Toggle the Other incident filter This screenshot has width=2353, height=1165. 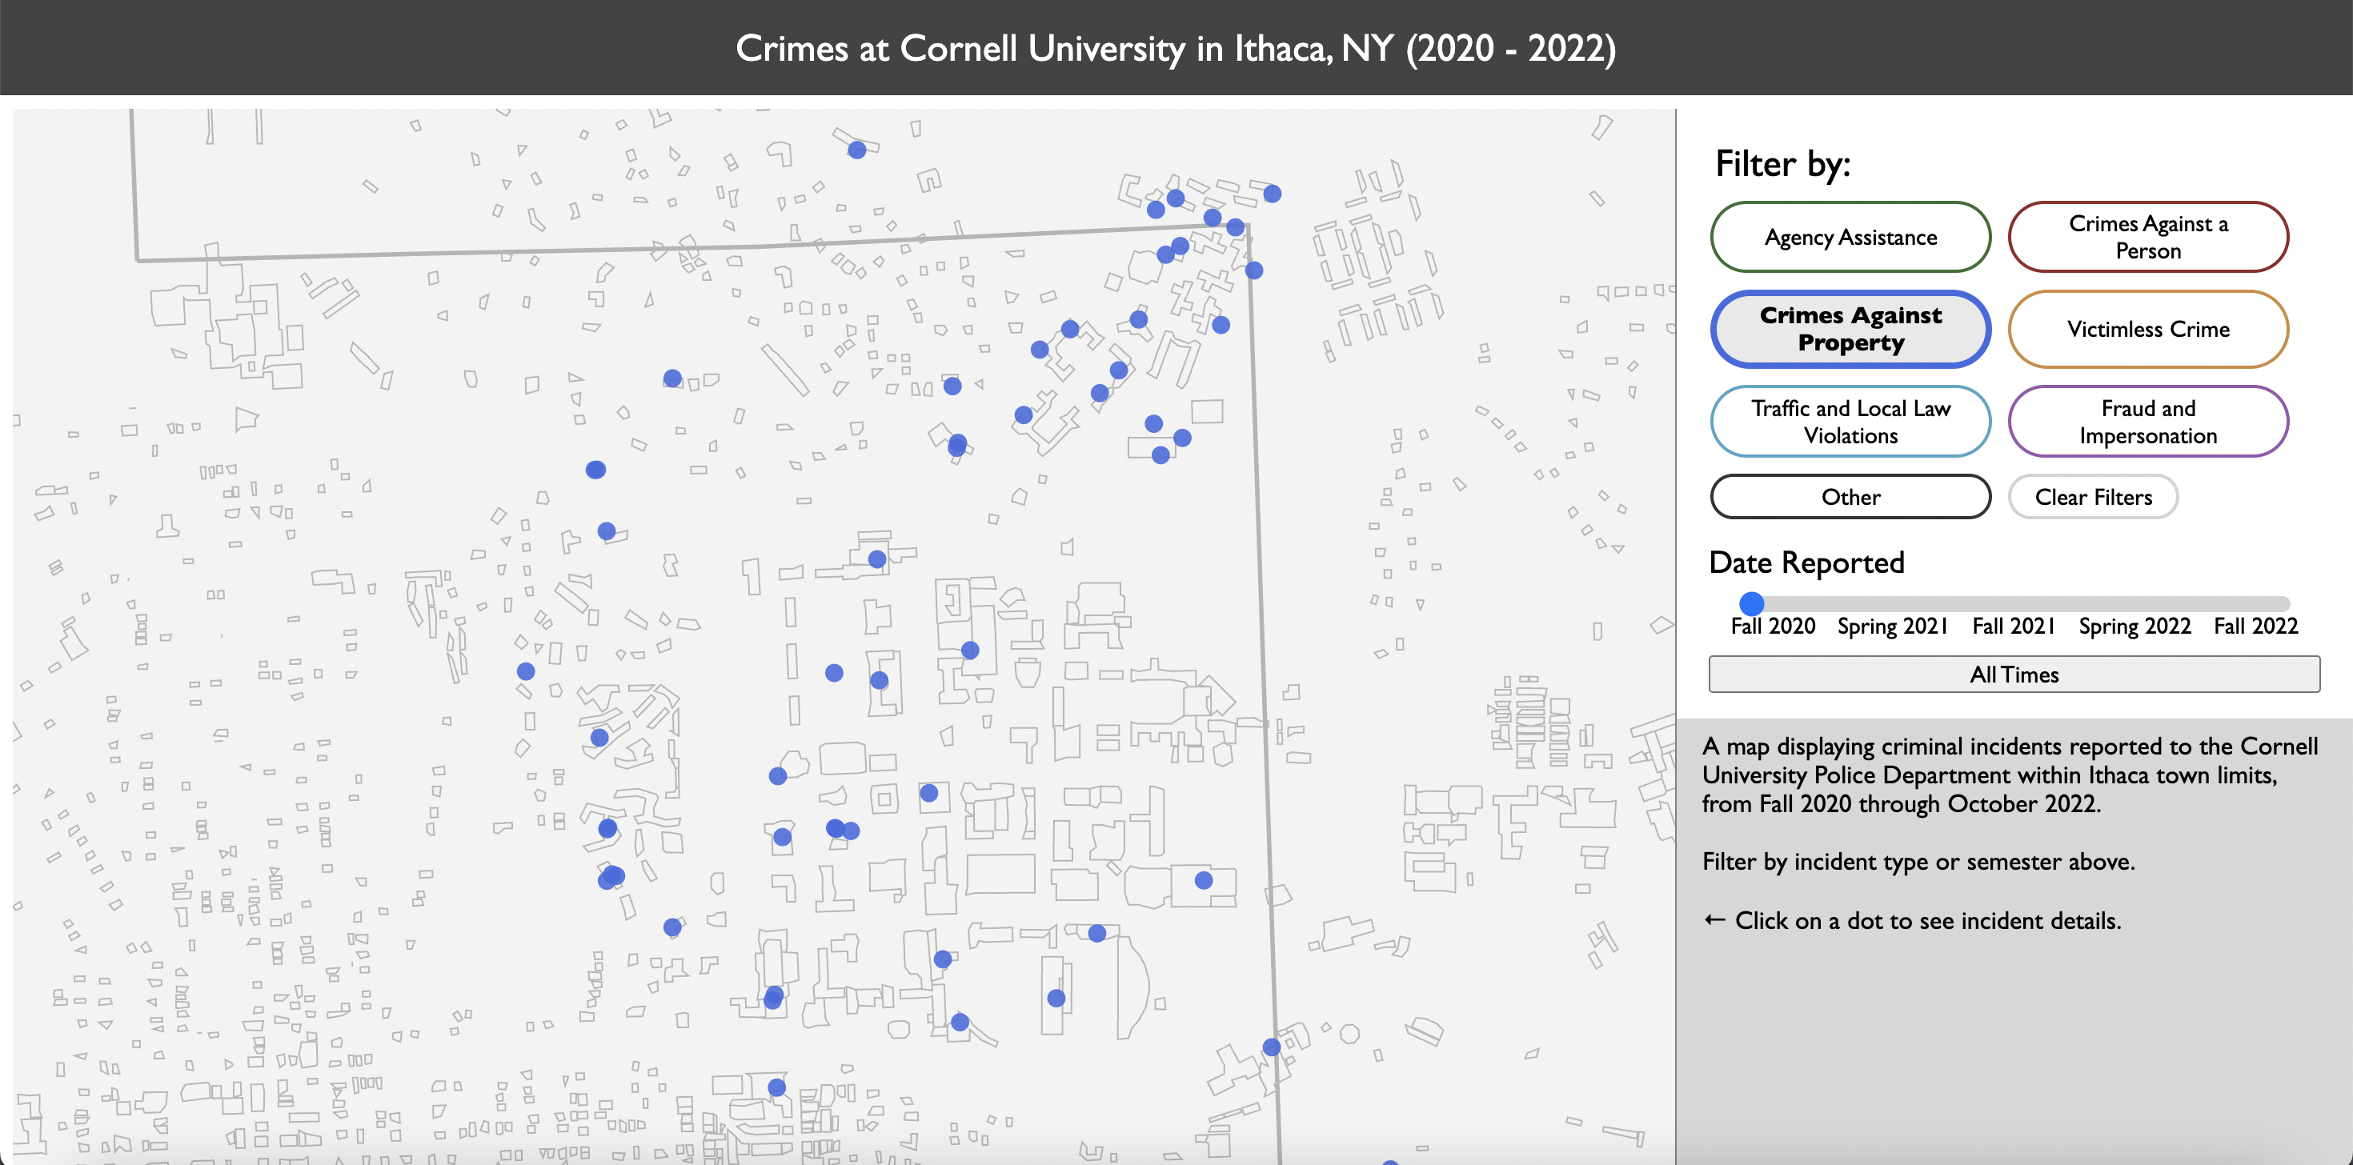coord(1850,497)
